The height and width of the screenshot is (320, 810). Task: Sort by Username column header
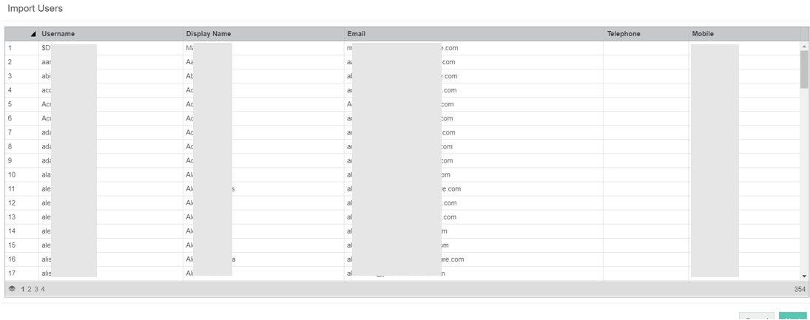tap(58, 34)
